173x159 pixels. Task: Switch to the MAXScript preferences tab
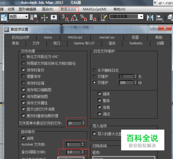point(75,37)
